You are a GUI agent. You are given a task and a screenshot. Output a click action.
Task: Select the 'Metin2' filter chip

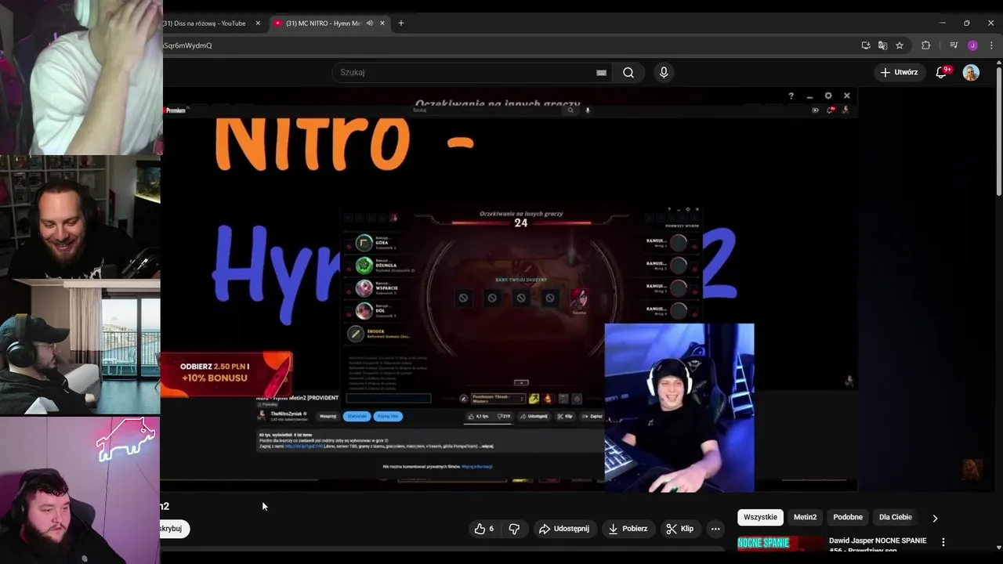click(805, 517)
